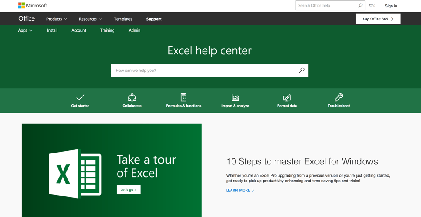
Task: Open the Install menu item
Action: coord(52,30)
